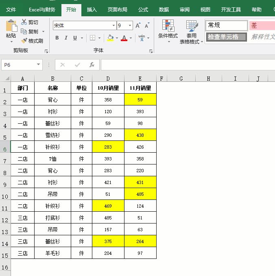Select column D header
275x276 pixels.
(x=108, y=79)
